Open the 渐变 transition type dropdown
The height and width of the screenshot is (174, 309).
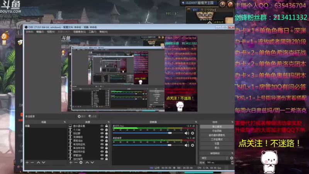pyautogui.click(x=214, y=158)
